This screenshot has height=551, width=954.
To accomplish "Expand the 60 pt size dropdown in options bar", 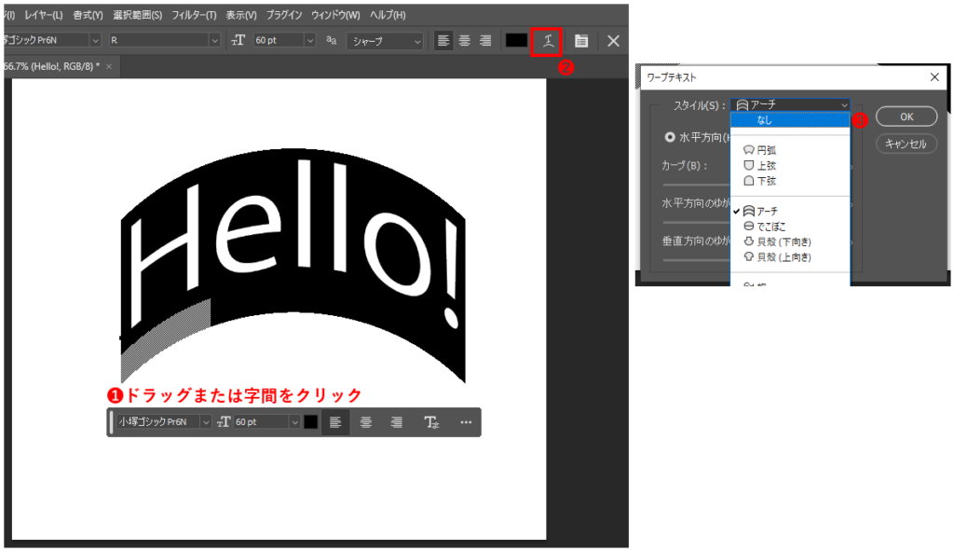I will click(x=309, y=40).
